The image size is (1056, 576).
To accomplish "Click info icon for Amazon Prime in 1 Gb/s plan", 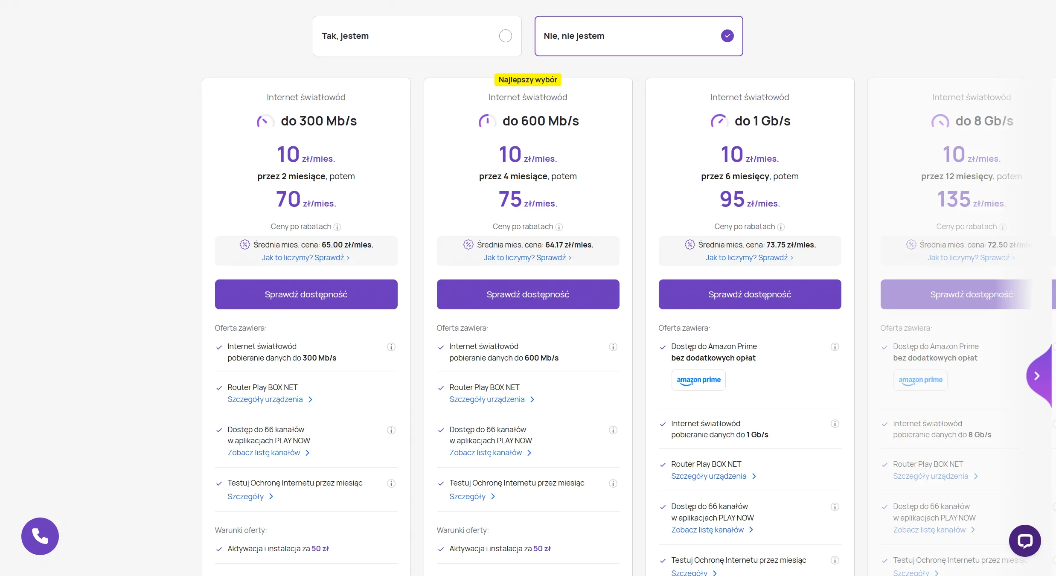I will click(835, 347).
